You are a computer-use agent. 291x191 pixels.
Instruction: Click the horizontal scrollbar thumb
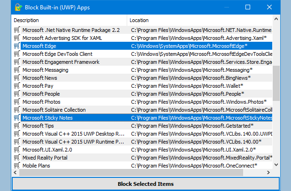tap(131, 172)
